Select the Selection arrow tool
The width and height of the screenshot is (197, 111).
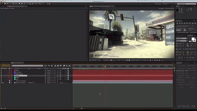(x=2, y=4)
